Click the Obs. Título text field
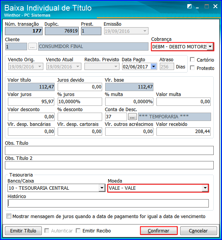 [109, 150]
